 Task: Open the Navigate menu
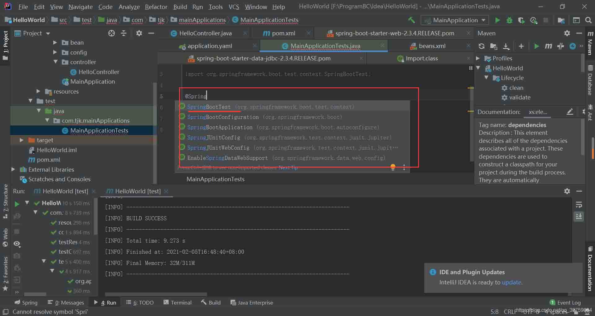(81, 7)
